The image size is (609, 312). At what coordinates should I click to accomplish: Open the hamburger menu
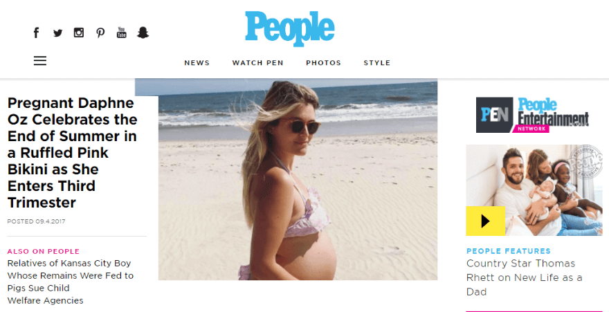(x=40, y=61)
